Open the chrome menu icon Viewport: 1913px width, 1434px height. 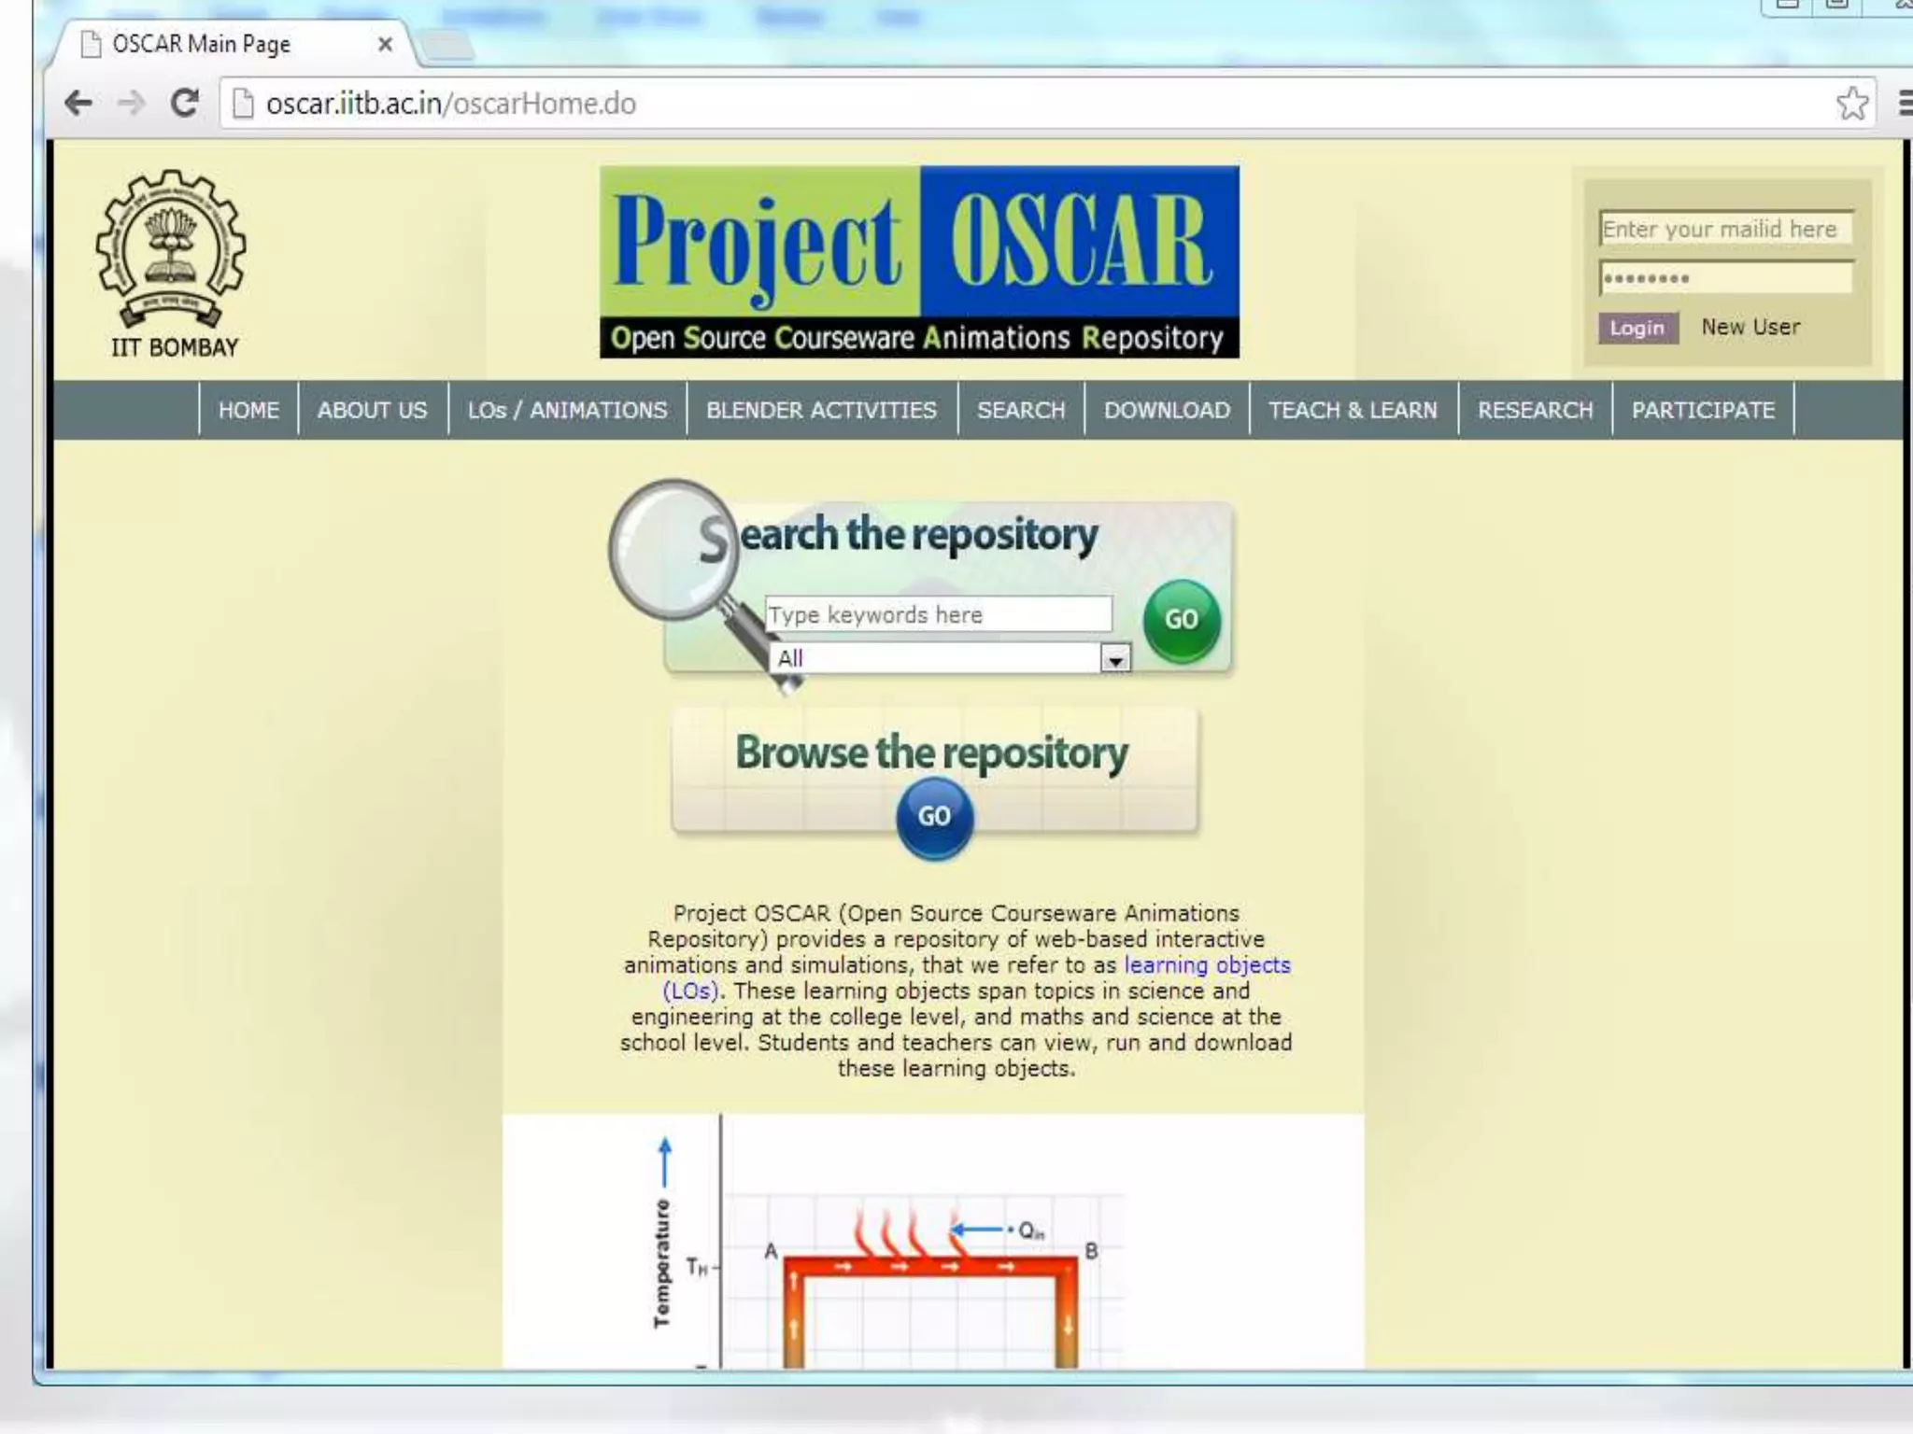point(1904,103)
